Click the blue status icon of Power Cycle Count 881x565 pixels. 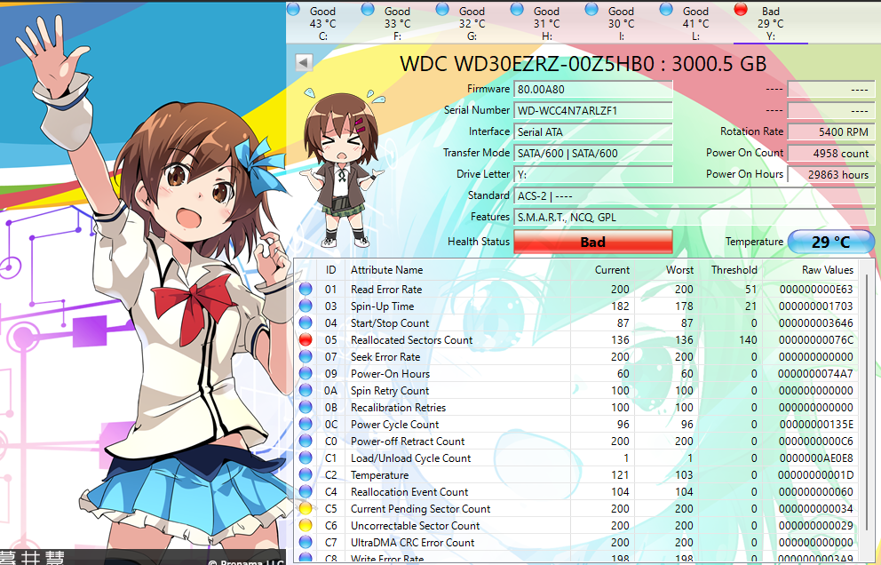tap(306, 424)
